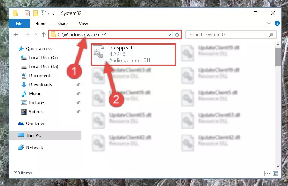Switch to the View ribbon tab
288x186 pixels.
tap(84, 24)
